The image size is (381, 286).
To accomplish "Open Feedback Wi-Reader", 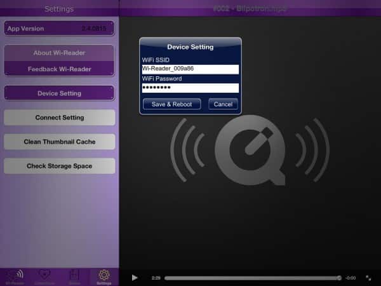I will click(59, 69).
